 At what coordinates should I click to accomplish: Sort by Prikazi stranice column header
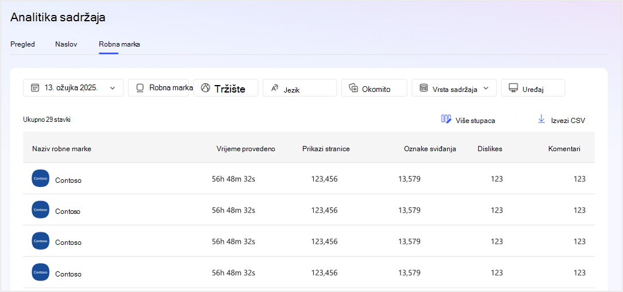[326, 149]
